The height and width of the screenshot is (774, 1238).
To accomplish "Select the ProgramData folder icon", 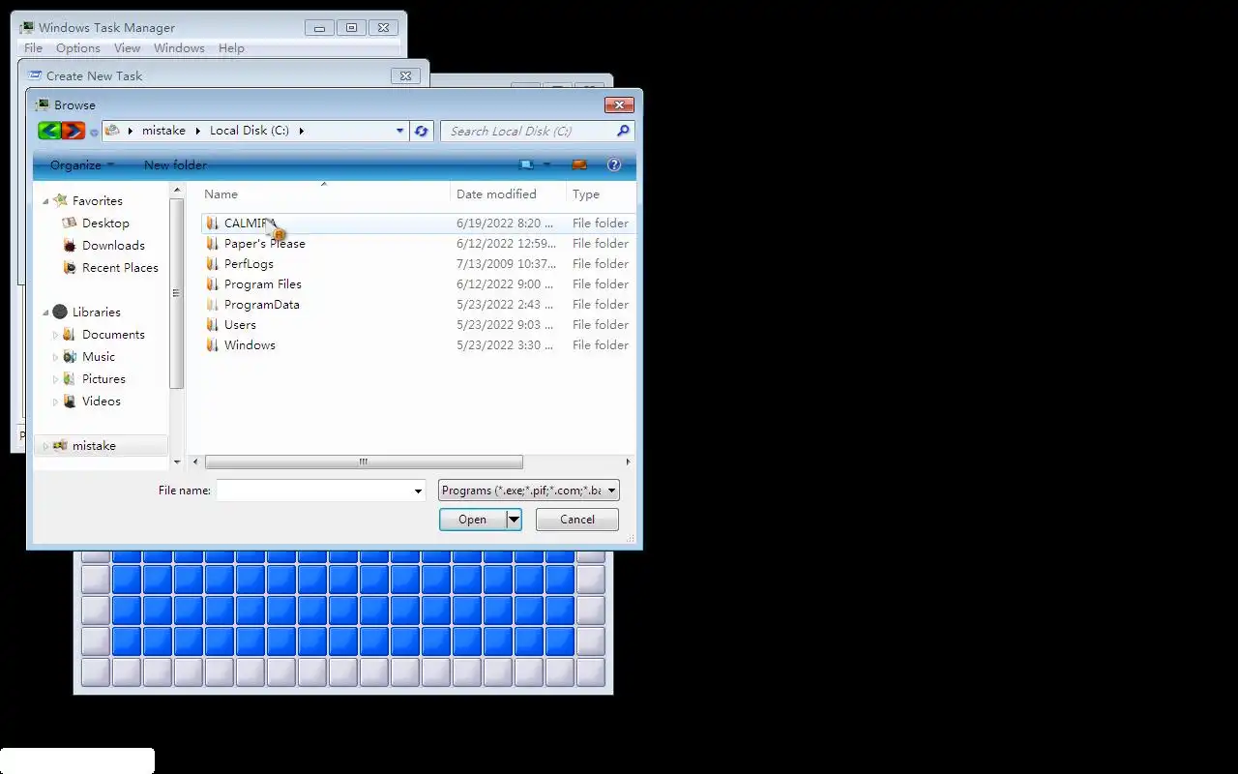I will coord(213,304).
